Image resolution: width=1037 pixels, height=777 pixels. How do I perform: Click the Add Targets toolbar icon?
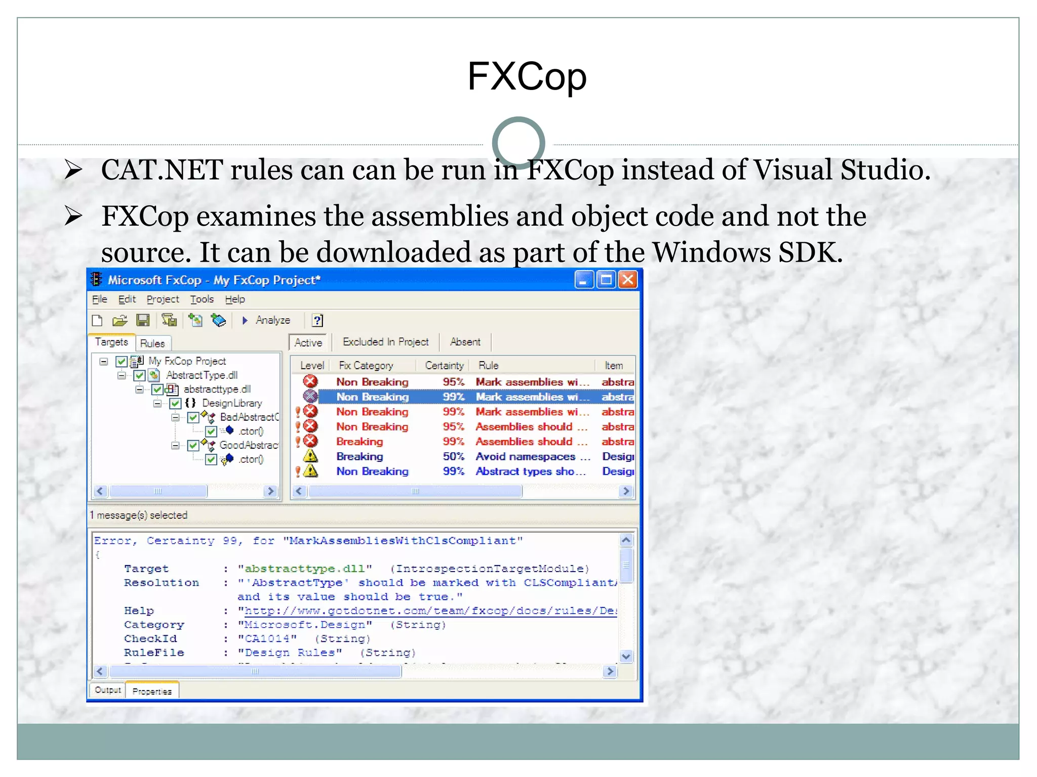click(x=195, y=320)
